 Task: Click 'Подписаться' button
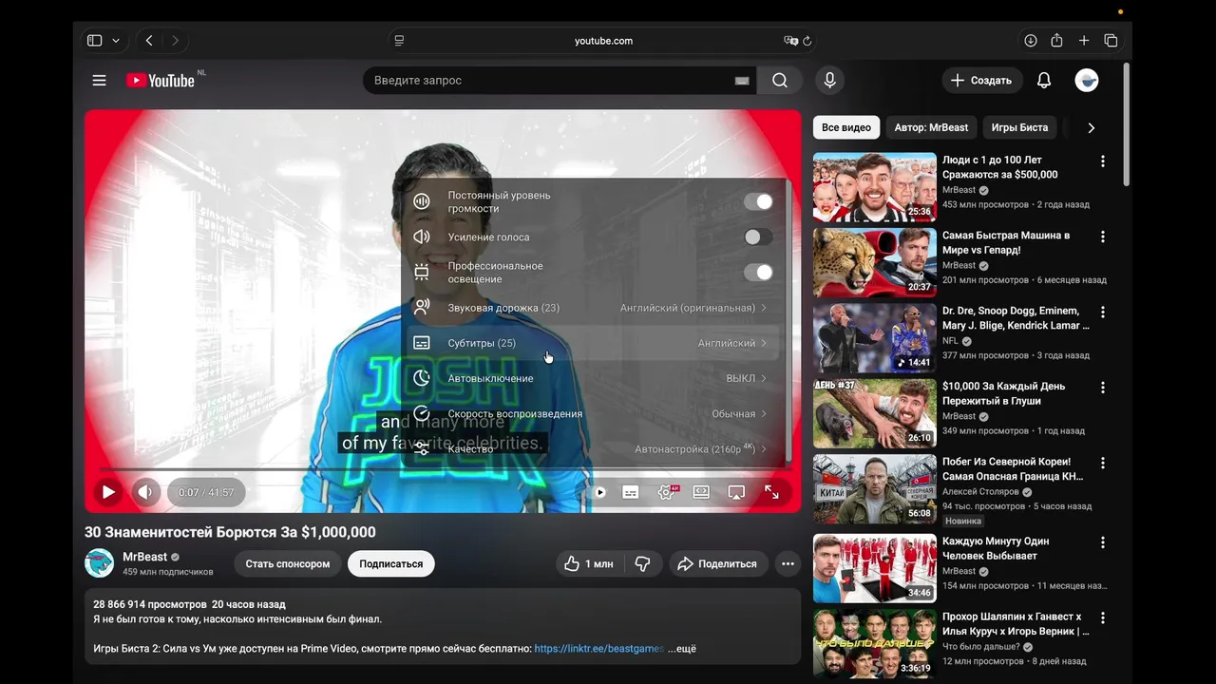click(x=391, y=563)
